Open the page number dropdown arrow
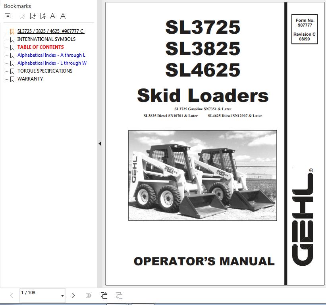Image resolution: width=326 pixels, height=305 pixels. [62, 295]
